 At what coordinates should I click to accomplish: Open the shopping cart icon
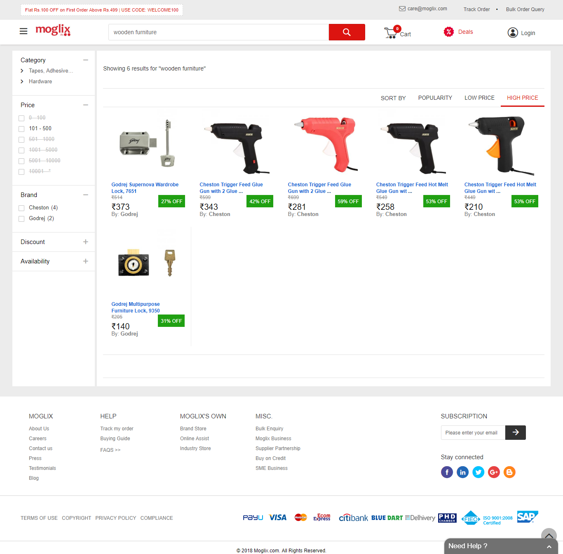(x=390, y=33)
